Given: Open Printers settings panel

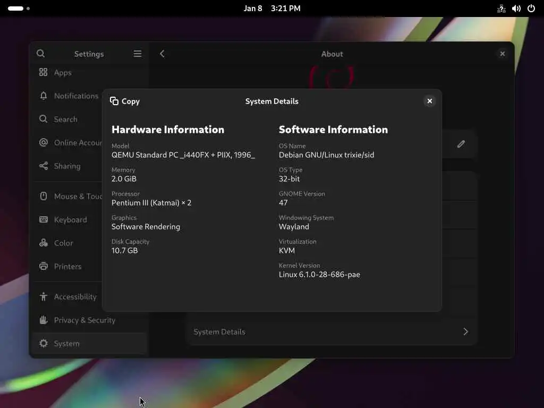Looking at the screenshot, I should 67,267.
